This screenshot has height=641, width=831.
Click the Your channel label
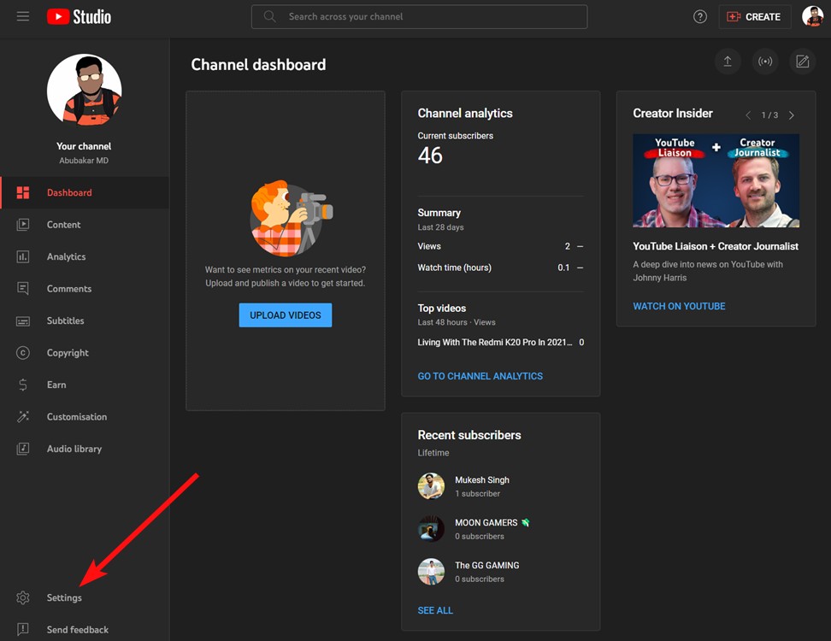coord(84,146)
